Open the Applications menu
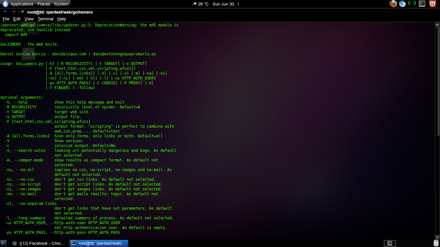 pos(22,4)
